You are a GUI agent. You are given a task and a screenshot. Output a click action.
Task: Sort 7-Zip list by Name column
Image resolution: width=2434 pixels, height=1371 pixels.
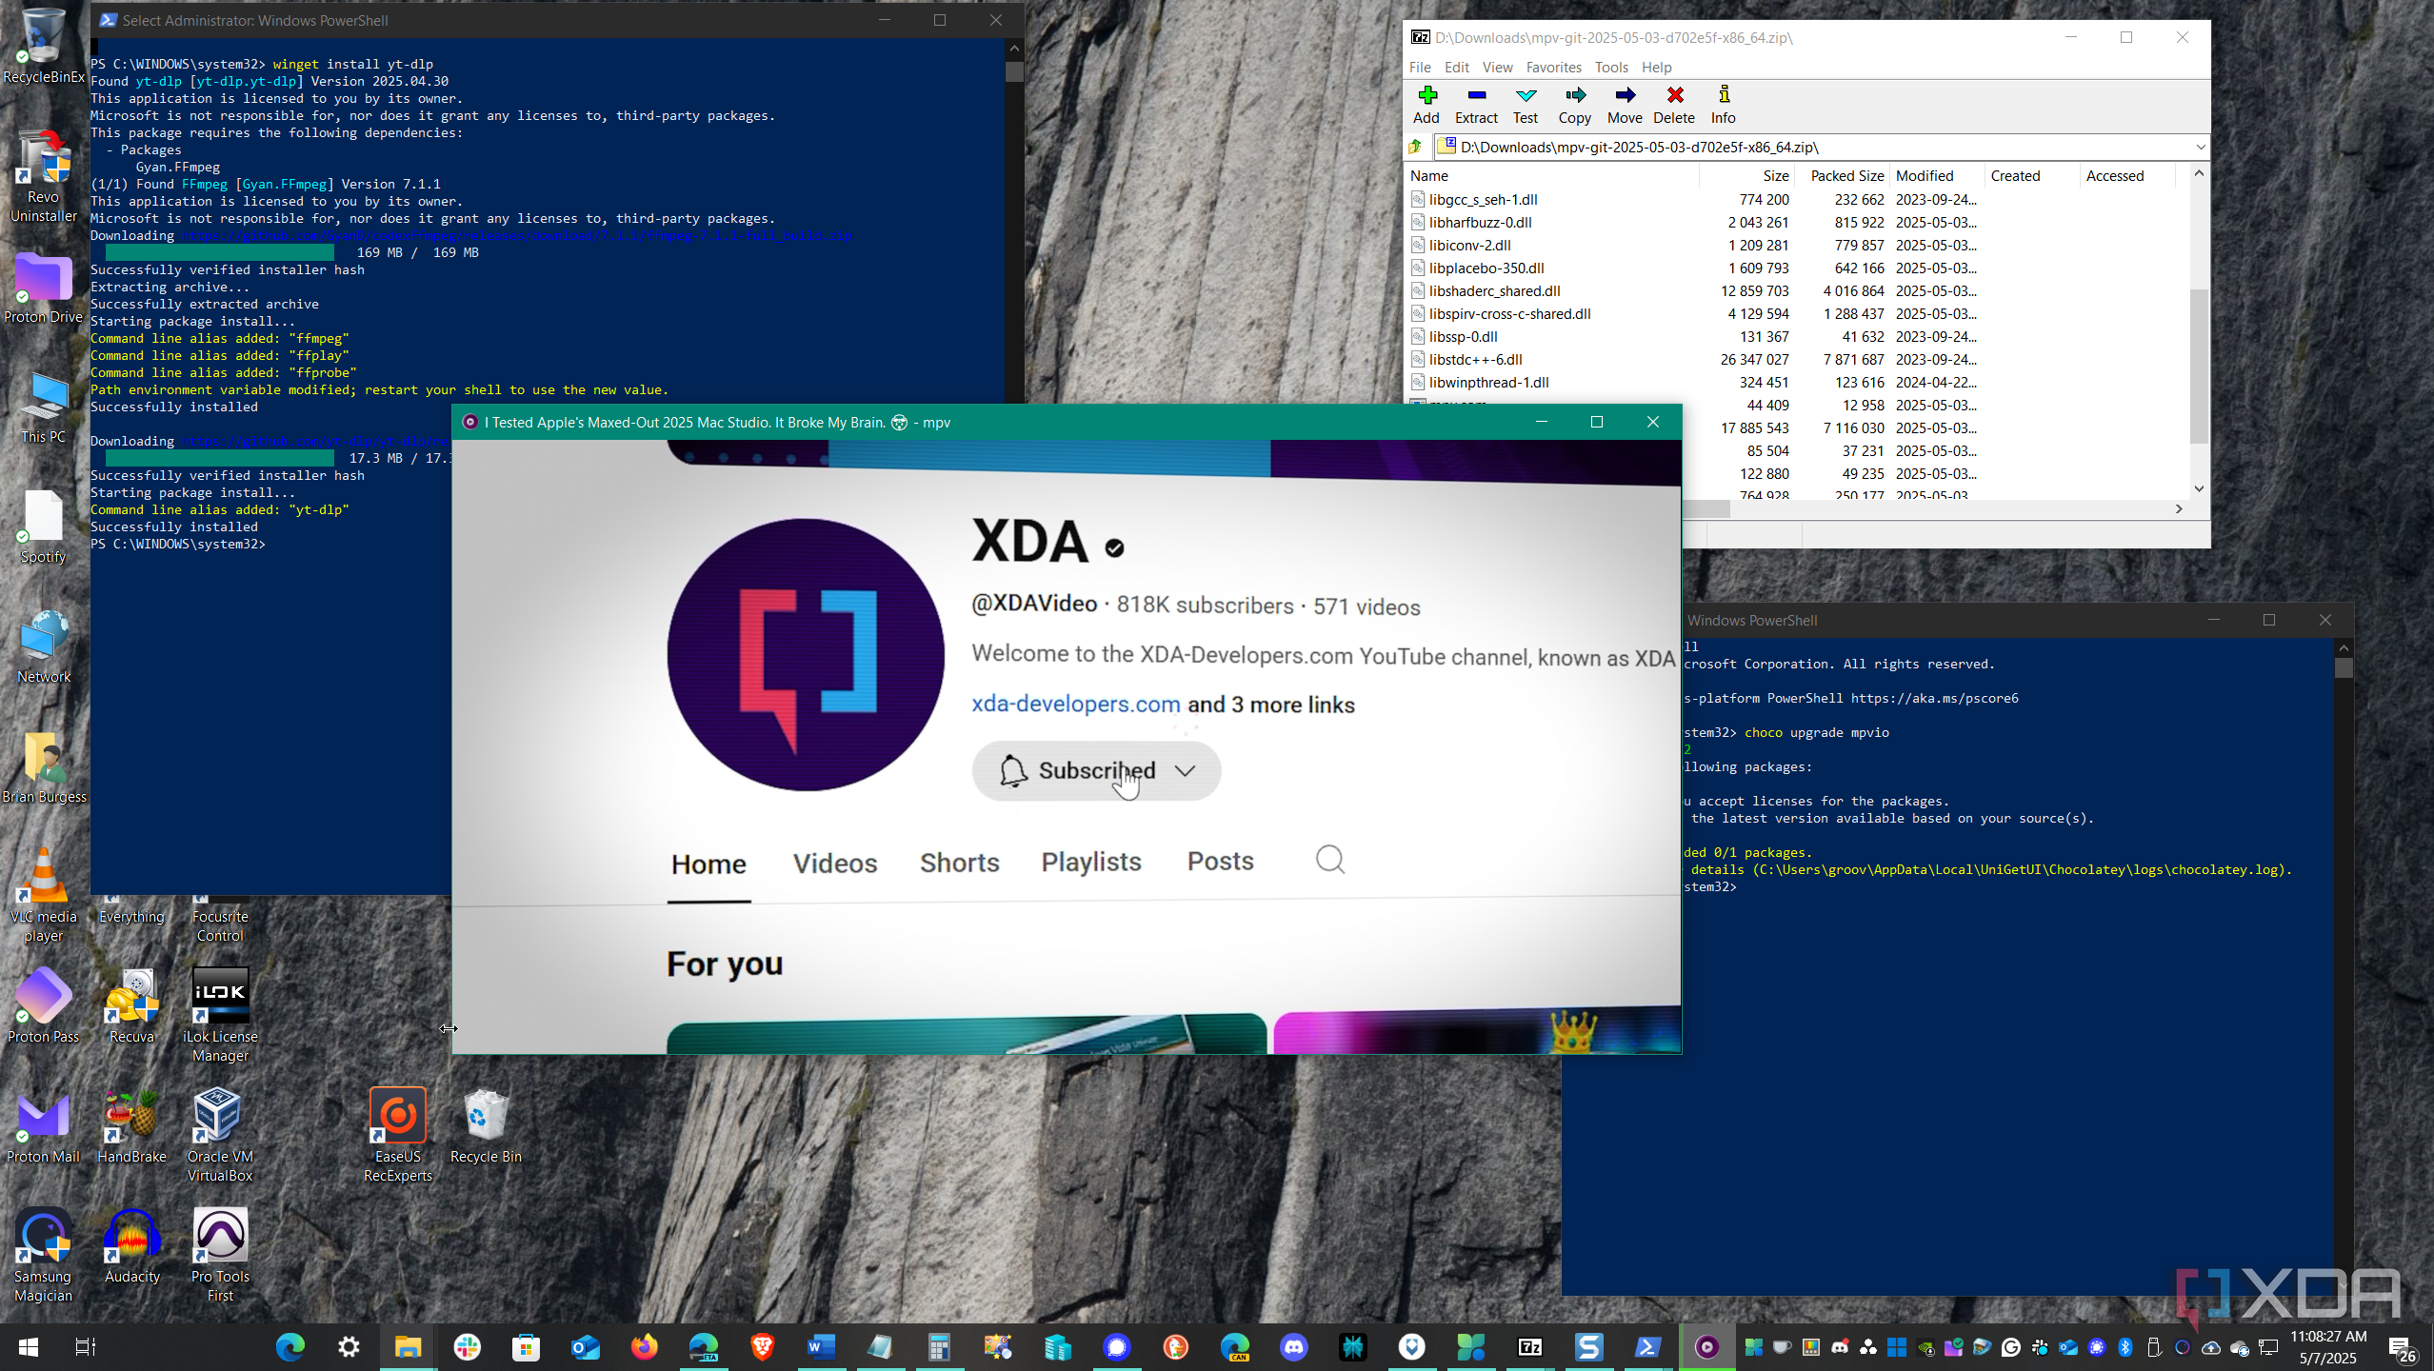click(1552, 175)
